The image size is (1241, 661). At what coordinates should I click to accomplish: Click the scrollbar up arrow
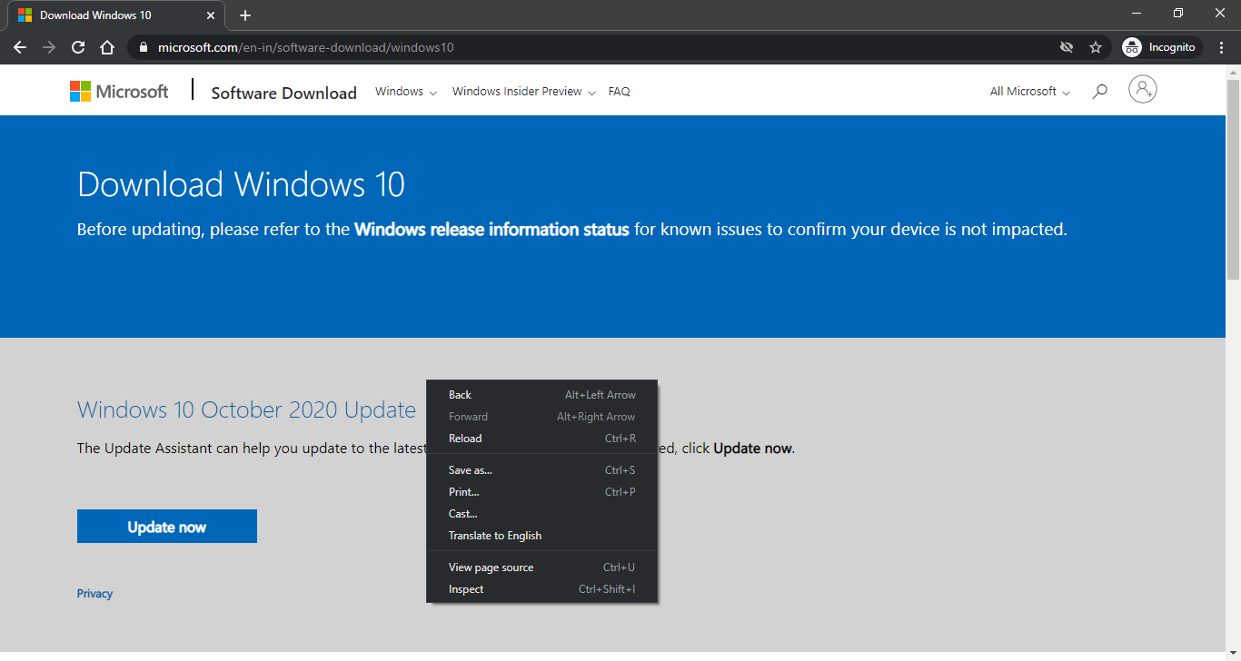[x=1233, y=72]
